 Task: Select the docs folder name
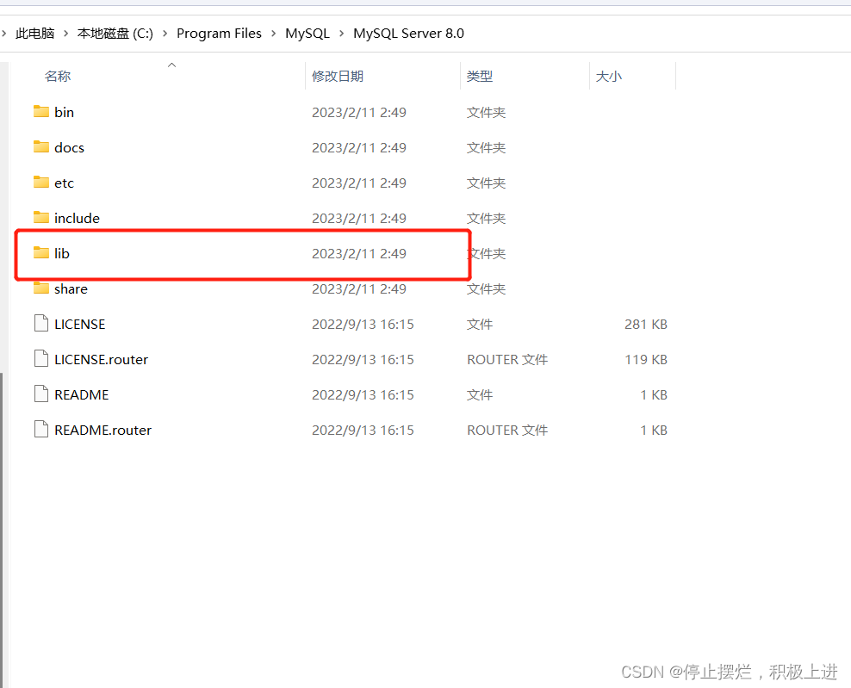[x=70, y=147]
